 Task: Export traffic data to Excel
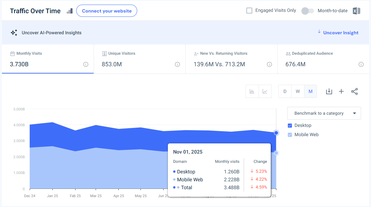[356, 11]
